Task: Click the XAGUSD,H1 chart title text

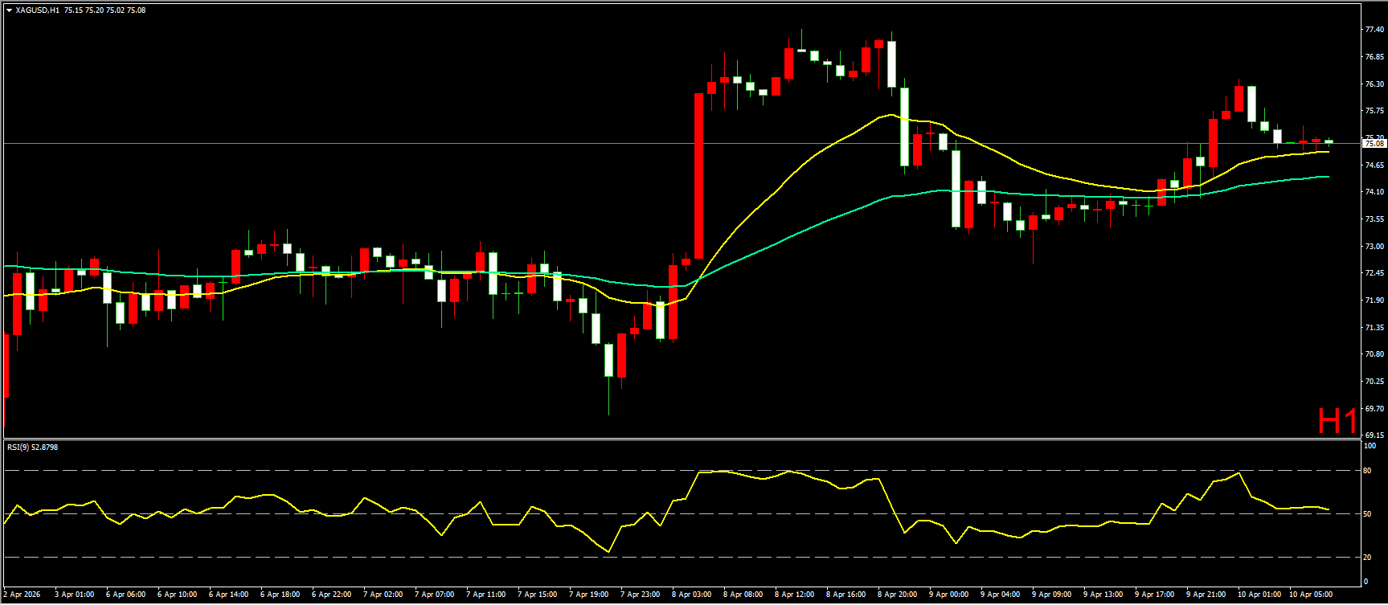Action: pos(38,10)
